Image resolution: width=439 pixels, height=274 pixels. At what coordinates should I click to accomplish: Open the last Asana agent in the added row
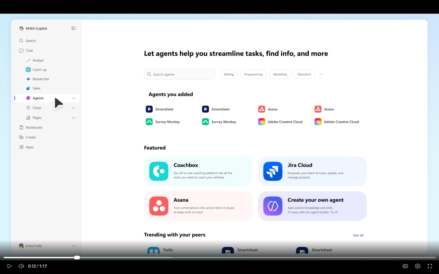click(324, 109)
